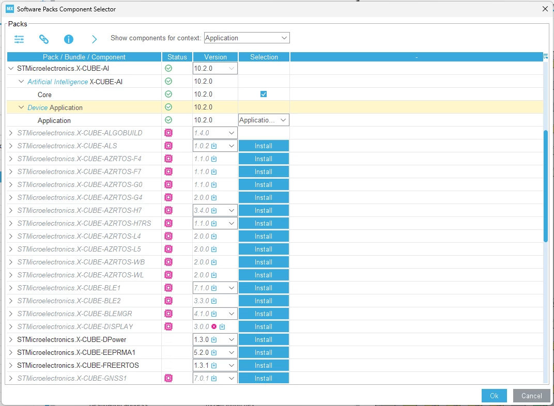
Task: Click the Cancel button
Action: (531, 396)
